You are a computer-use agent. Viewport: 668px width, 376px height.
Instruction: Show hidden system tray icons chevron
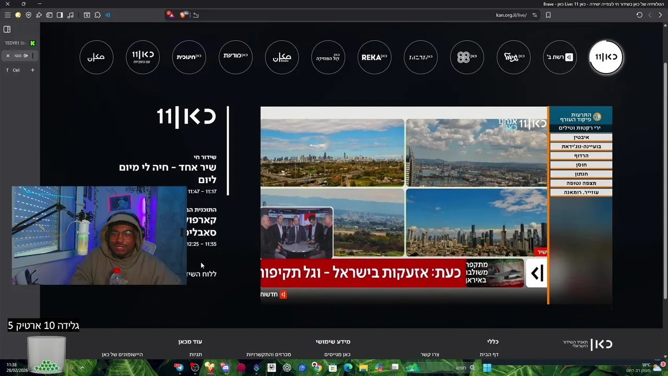(82, 368)
